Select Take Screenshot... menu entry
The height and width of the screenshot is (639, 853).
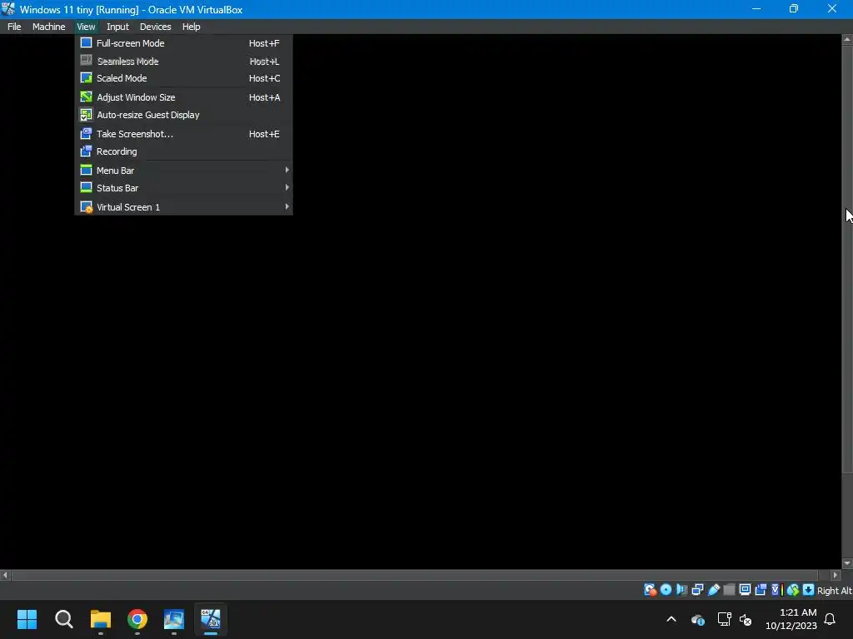click(x=183, y=134)
